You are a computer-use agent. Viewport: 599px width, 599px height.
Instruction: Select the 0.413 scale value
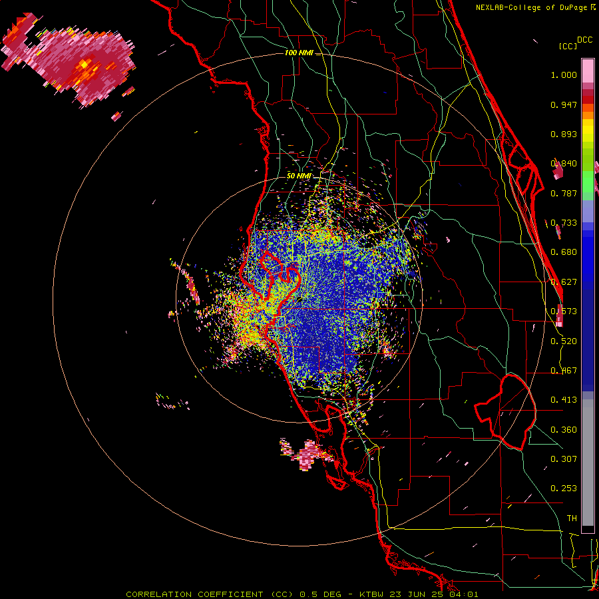tap(564, 400)
